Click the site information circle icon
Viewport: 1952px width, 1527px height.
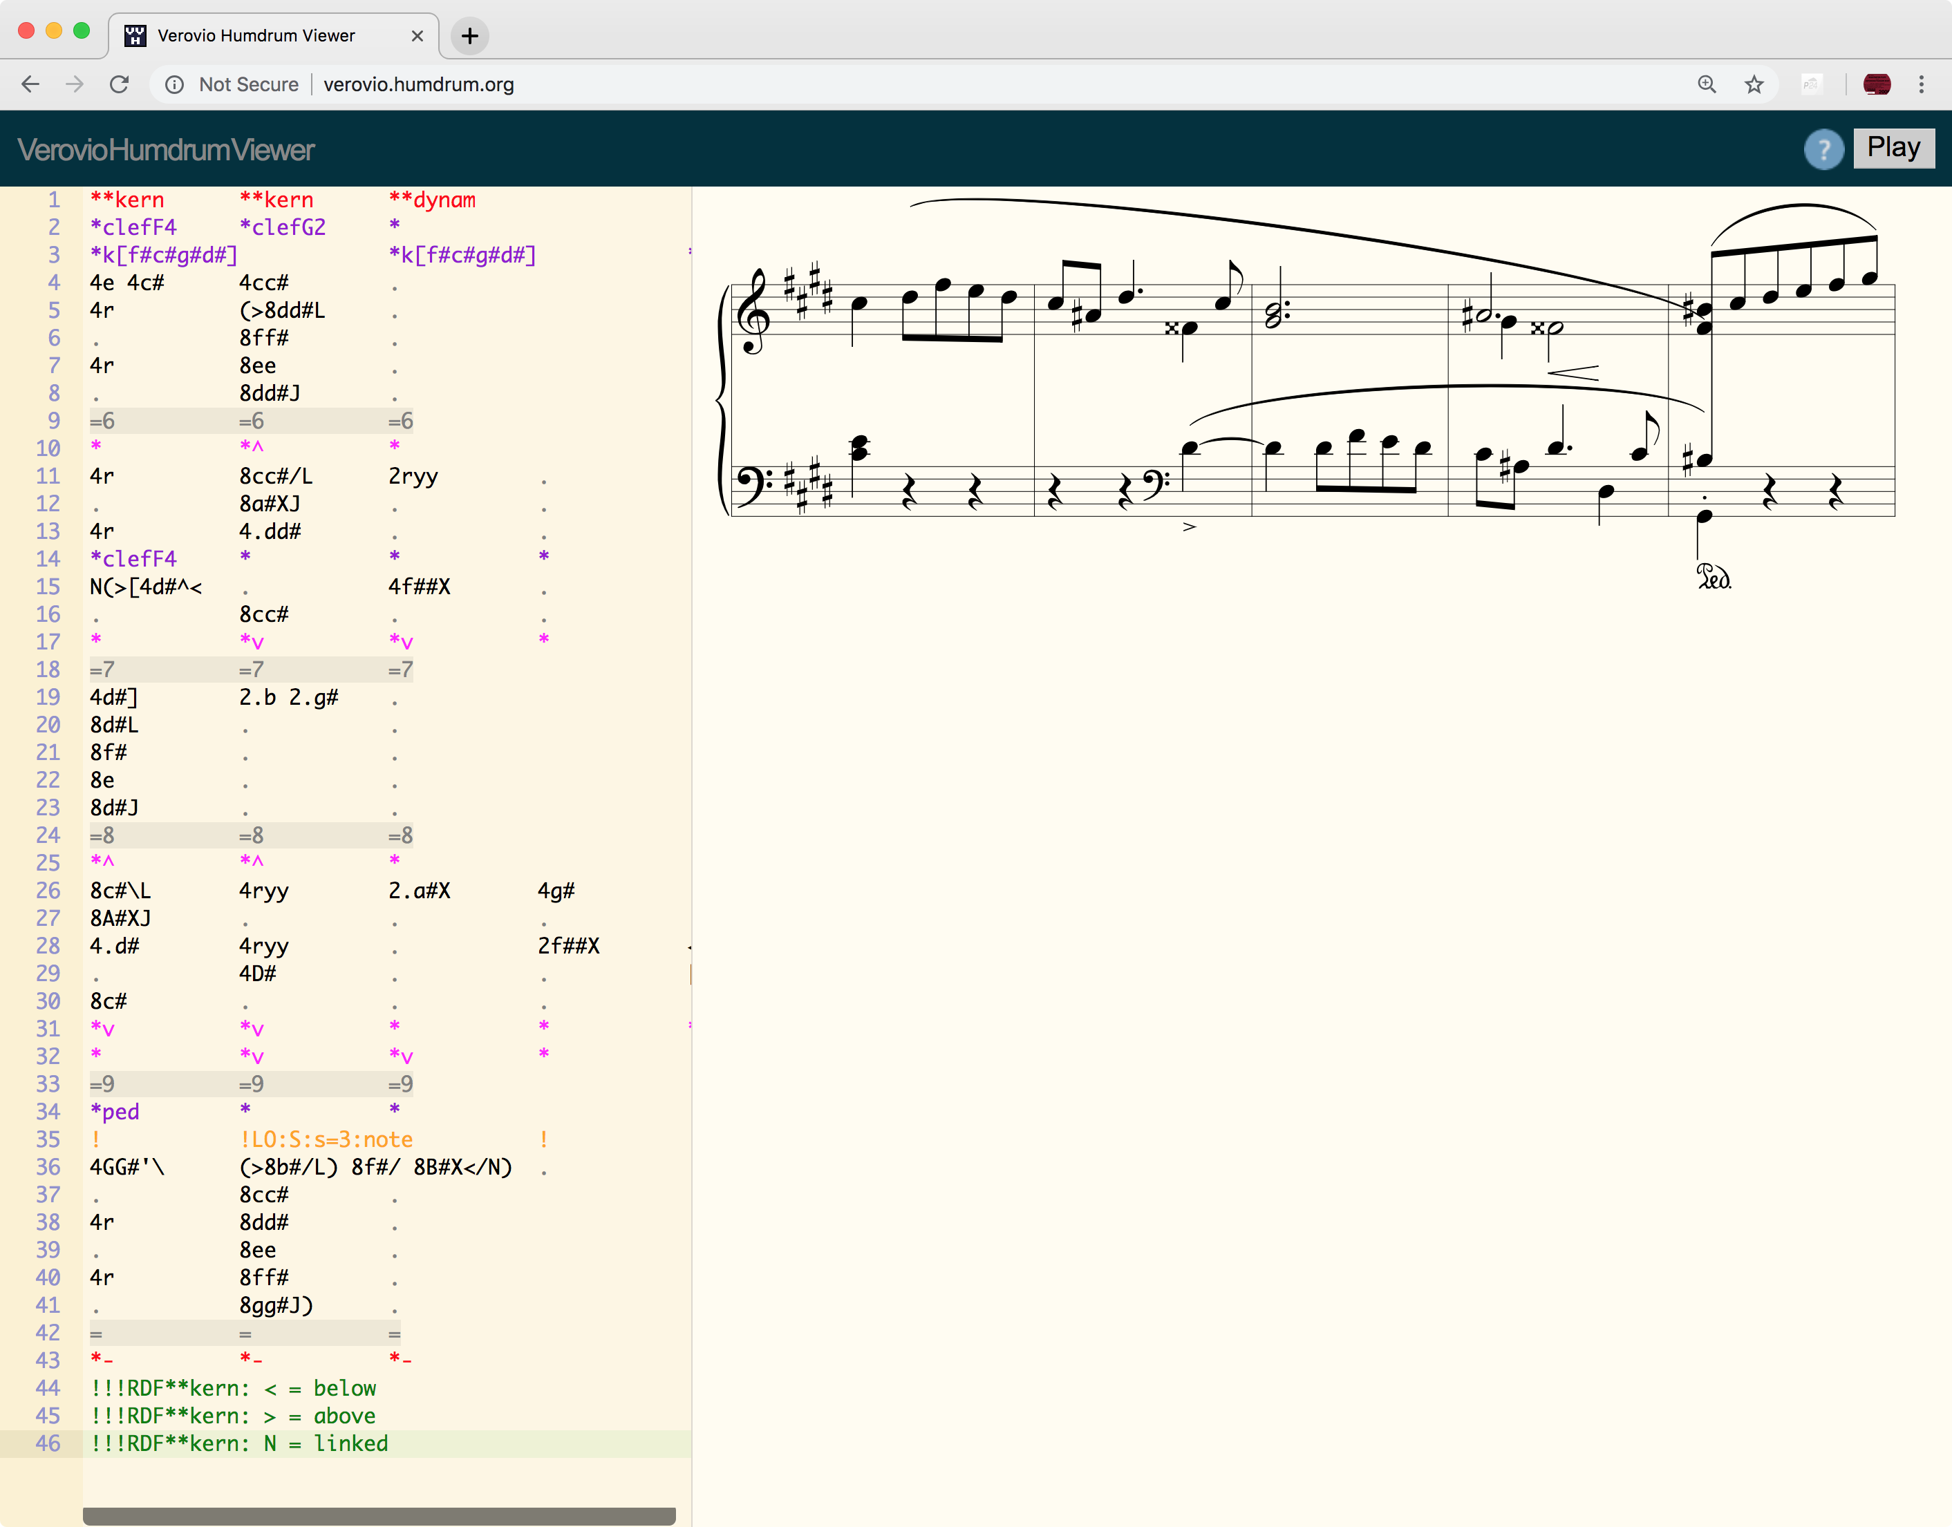point(174,84)
